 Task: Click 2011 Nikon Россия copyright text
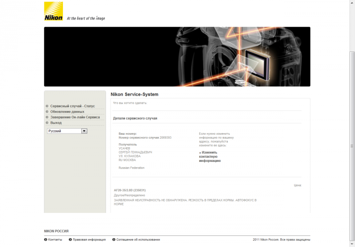tap(281, 239)
